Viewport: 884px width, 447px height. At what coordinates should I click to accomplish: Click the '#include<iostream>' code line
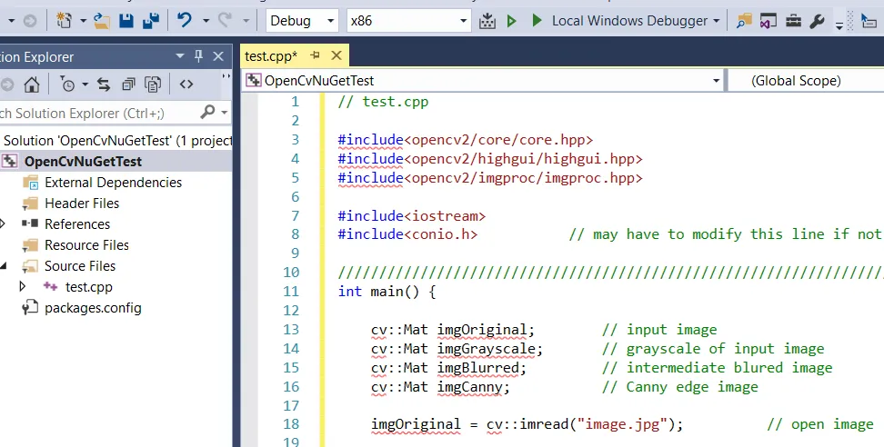412,215
